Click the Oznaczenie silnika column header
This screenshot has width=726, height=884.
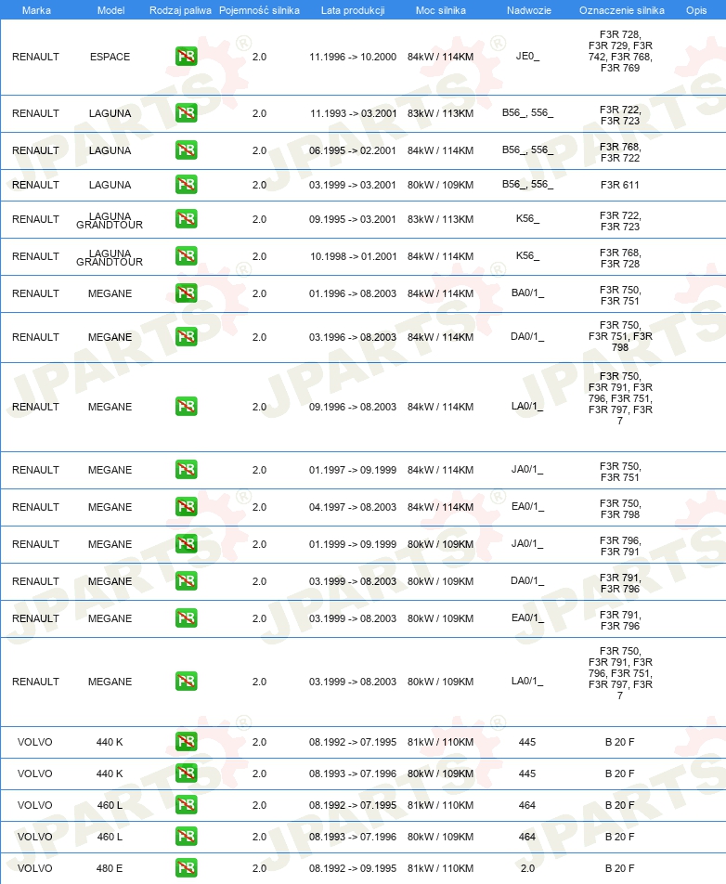(622, 10)
